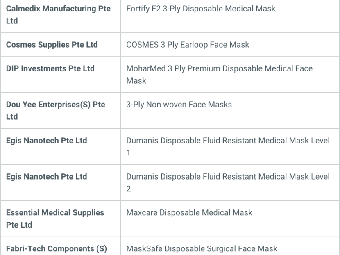Select the DIP Investments Pte Ltd cell

pos(61,75)
